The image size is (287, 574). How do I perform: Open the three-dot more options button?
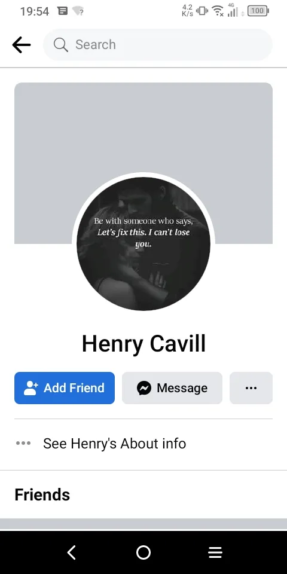251,388
